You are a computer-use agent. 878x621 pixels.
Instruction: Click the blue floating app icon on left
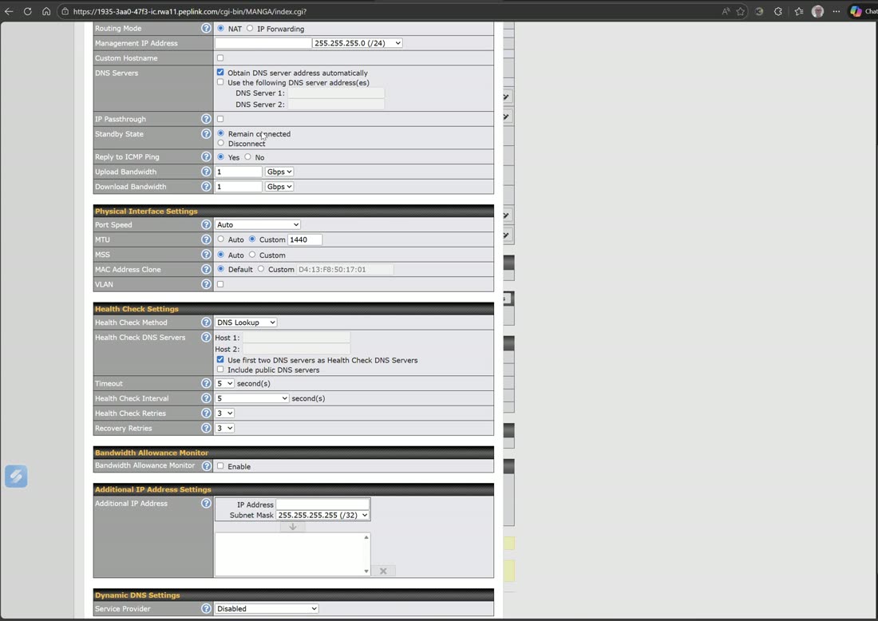pyautogui.click(x=16, y=476)
